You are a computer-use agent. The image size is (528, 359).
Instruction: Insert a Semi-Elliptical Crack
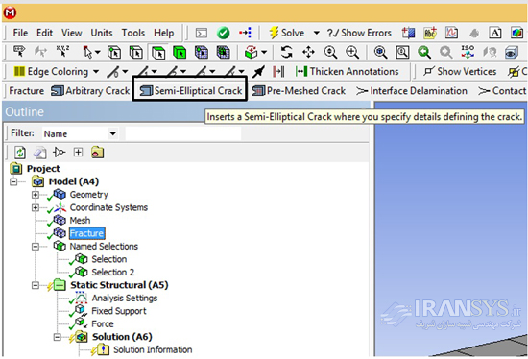pos(191,91)
